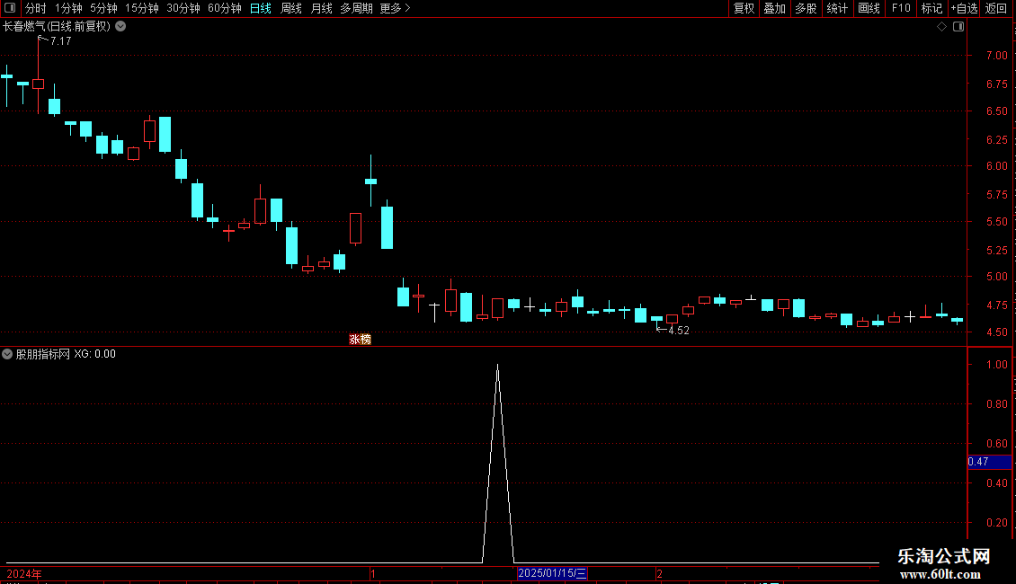The width and height of the screenshot is (1016, 584).
Task: Click the XG: 0.00 indicator value
Action: [94, 354]
